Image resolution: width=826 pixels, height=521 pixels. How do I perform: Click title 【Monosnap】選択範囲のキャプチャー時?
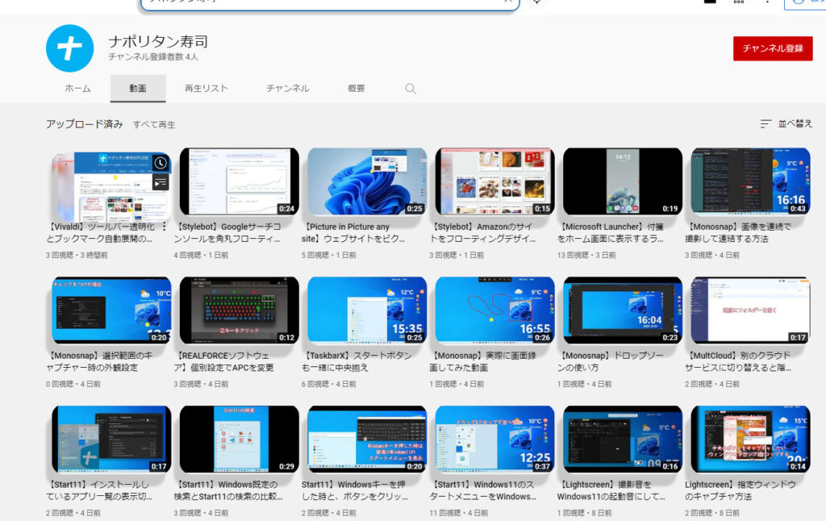pos(99,361)
